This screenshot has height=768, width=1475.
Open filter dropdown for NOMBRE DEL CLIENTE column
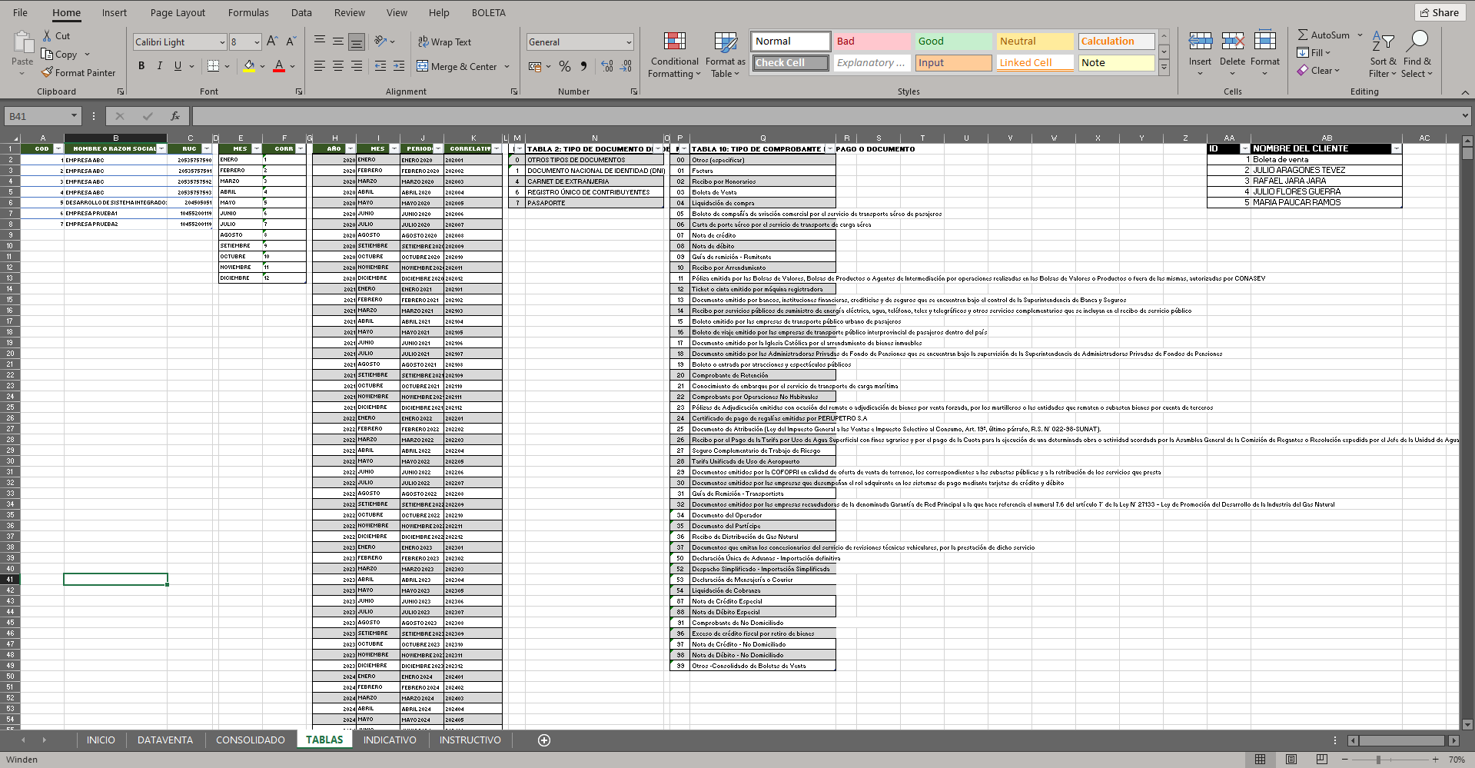coord(1396,149)
